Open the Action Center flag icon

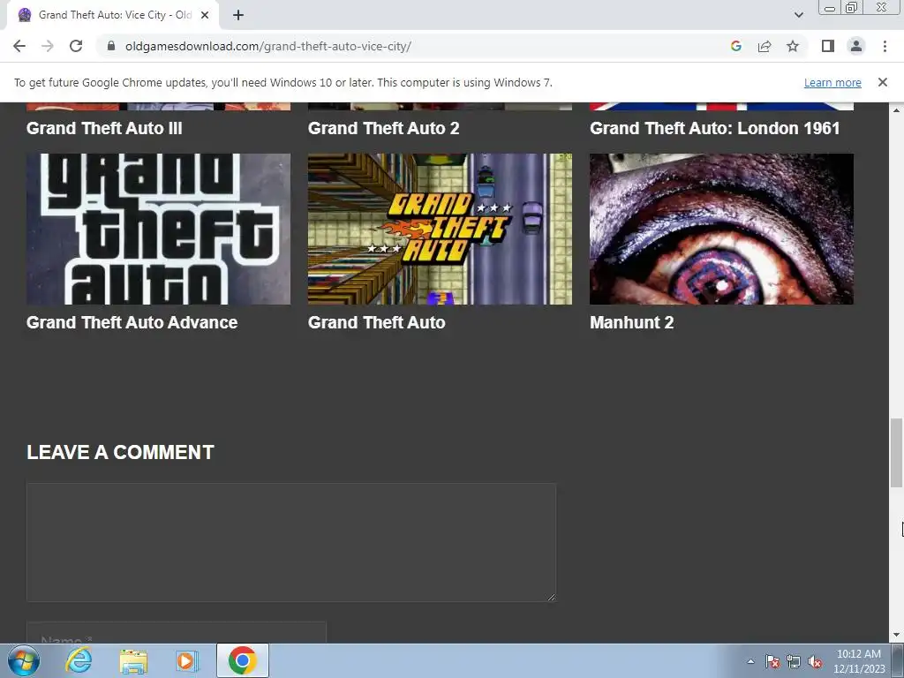(x=772, y=661)
